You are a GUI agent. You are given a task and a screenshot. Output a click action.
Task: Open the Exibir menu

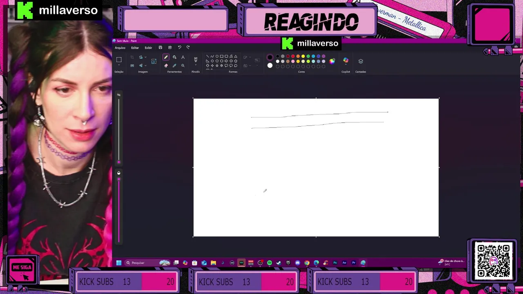tap(148, 48)
